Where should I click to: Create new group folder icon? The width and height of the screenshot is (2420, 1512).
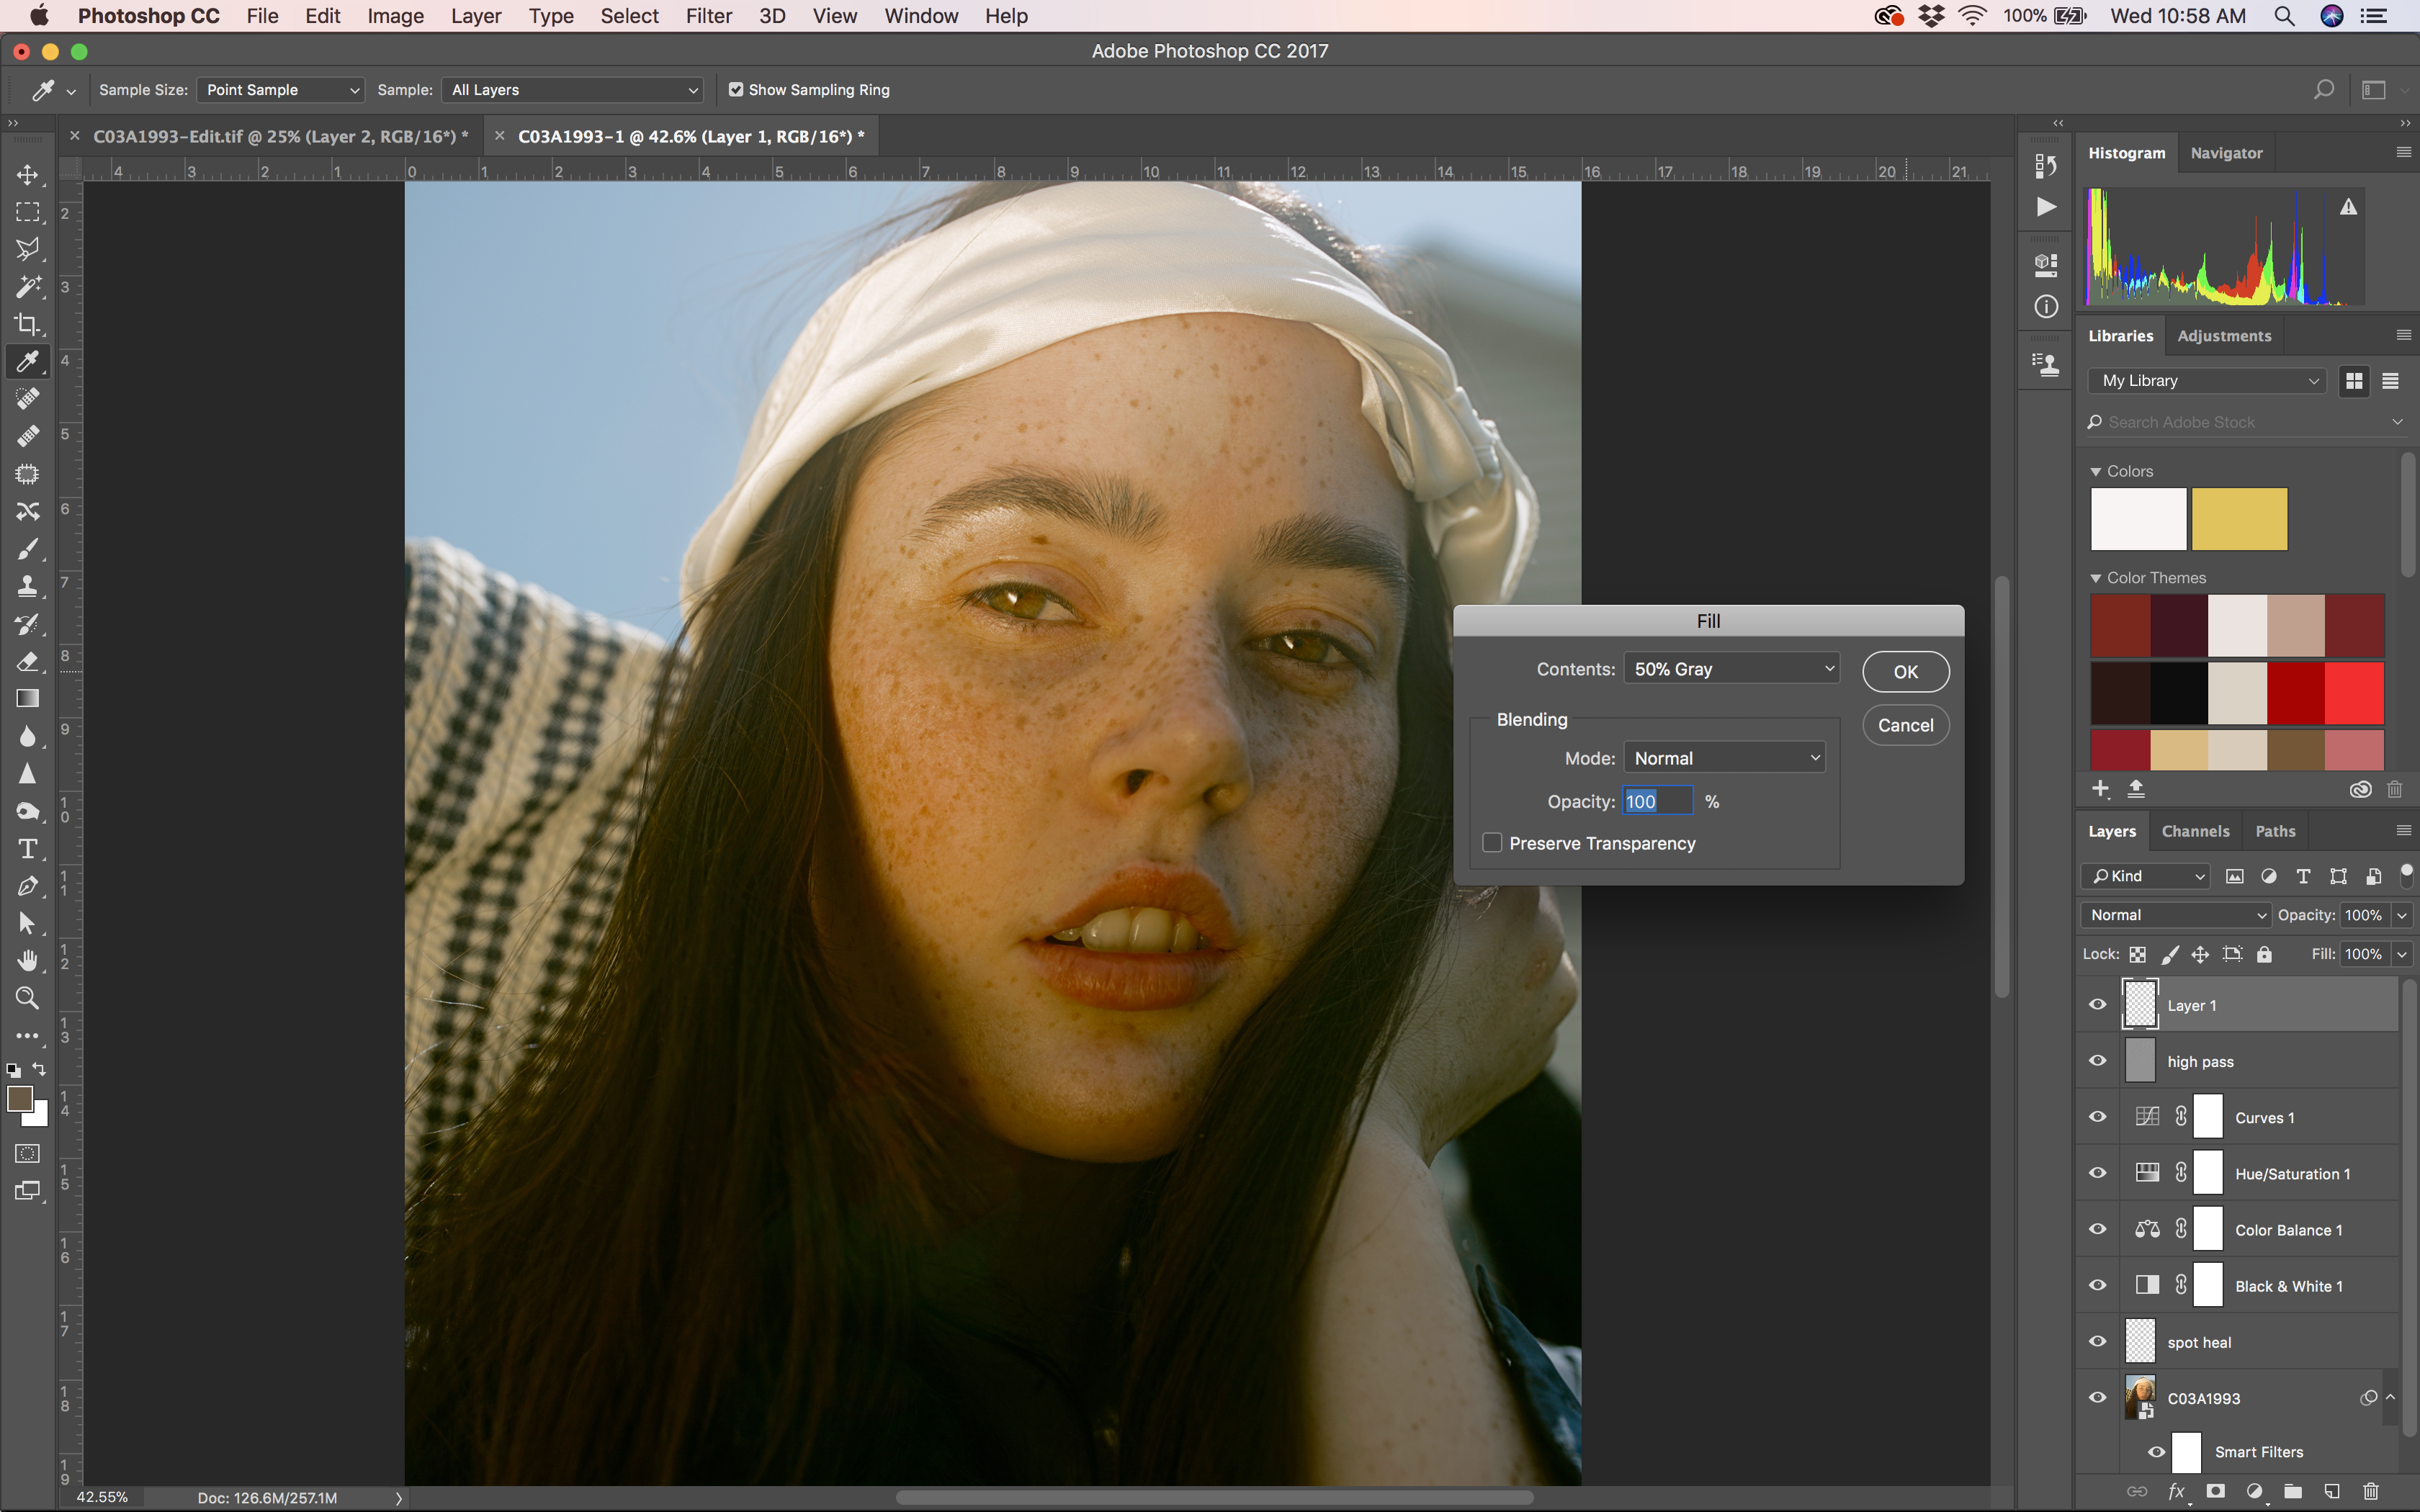2293,1491
